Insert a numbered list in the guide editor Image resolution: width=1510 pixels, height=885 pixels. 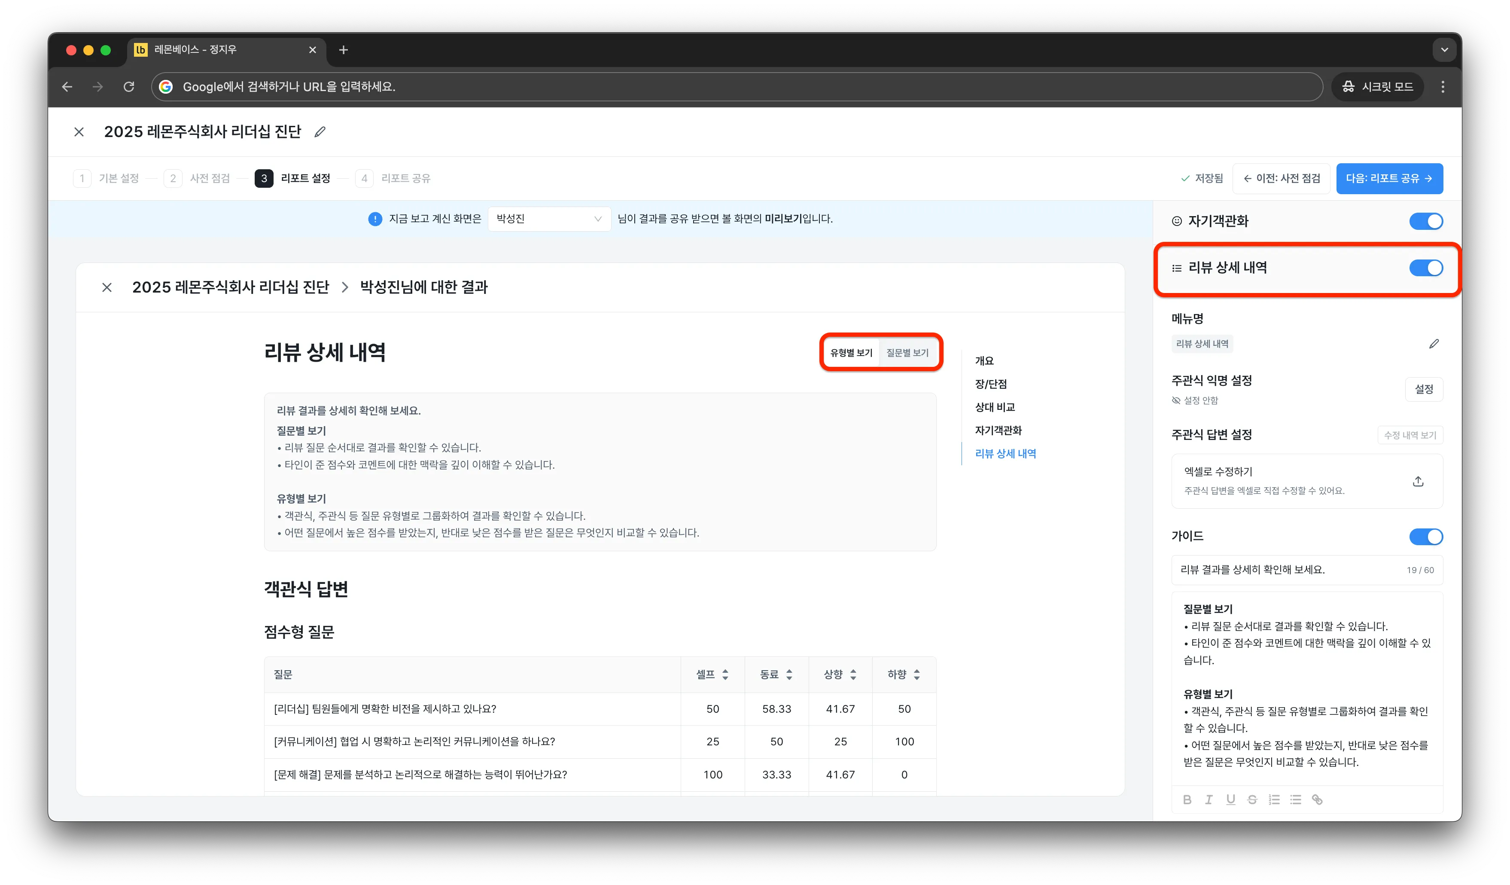pyautogui.click(x=1274, y=800)
